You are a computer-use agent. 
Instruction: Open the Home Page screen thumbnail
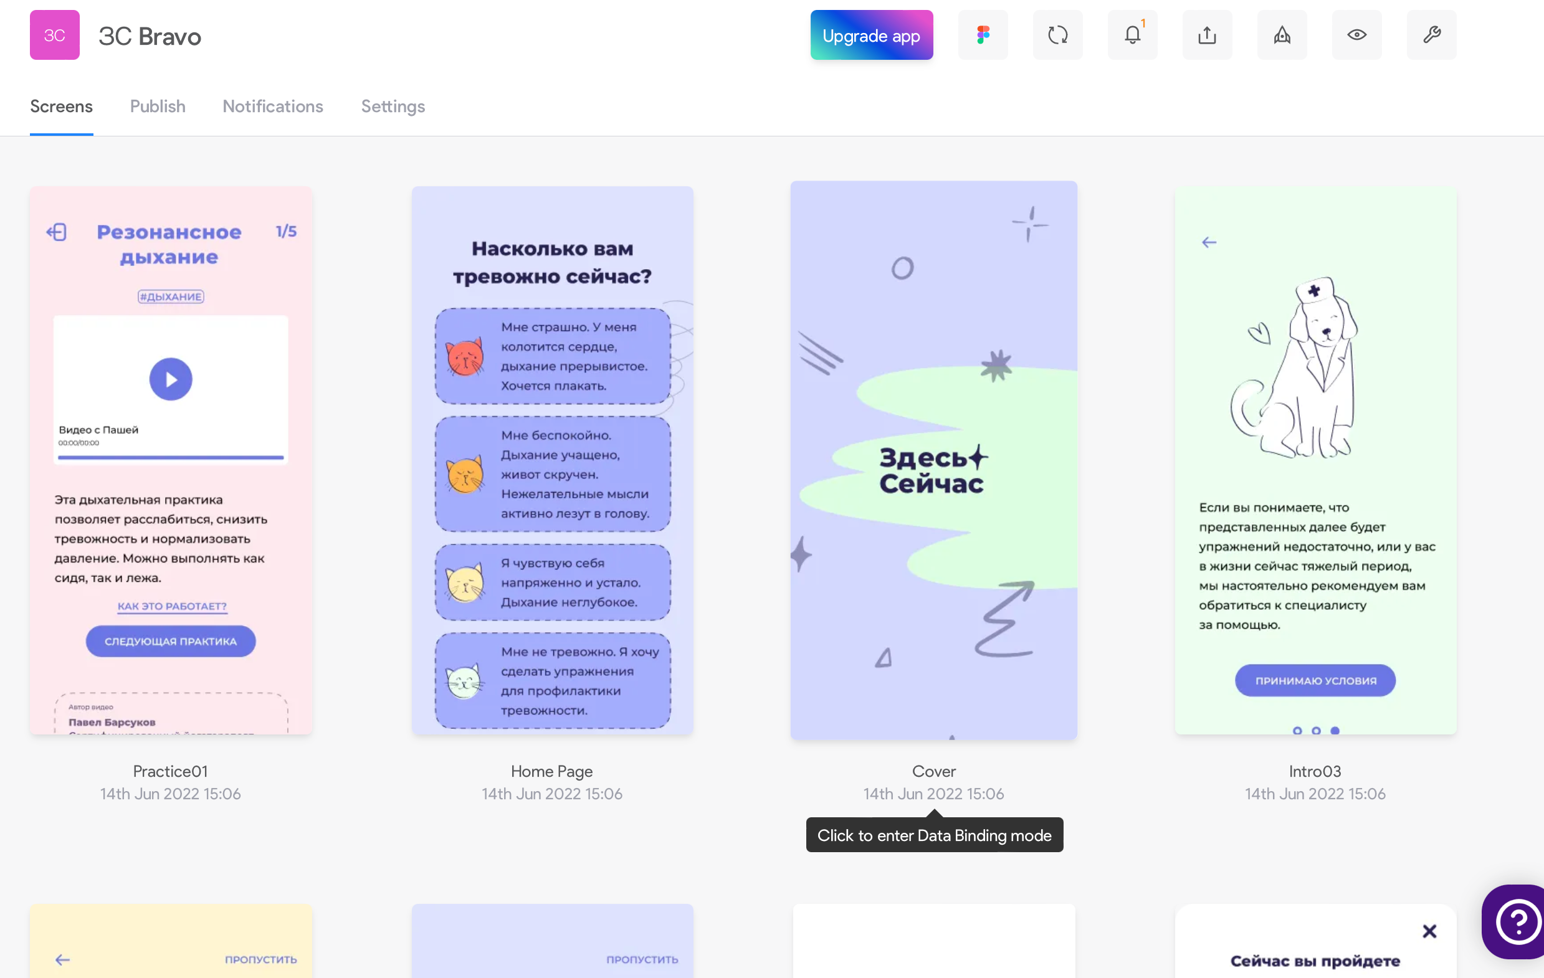tap(552, 460)
